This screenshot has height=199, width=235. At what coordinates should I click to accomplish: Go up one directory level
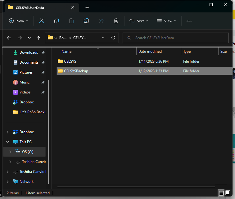(38, 38)
